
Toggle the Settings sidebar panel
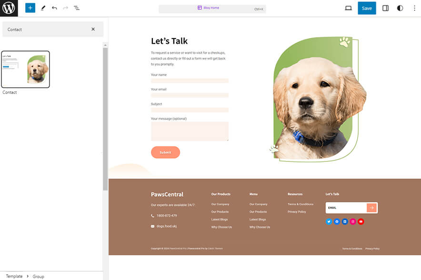385,8
